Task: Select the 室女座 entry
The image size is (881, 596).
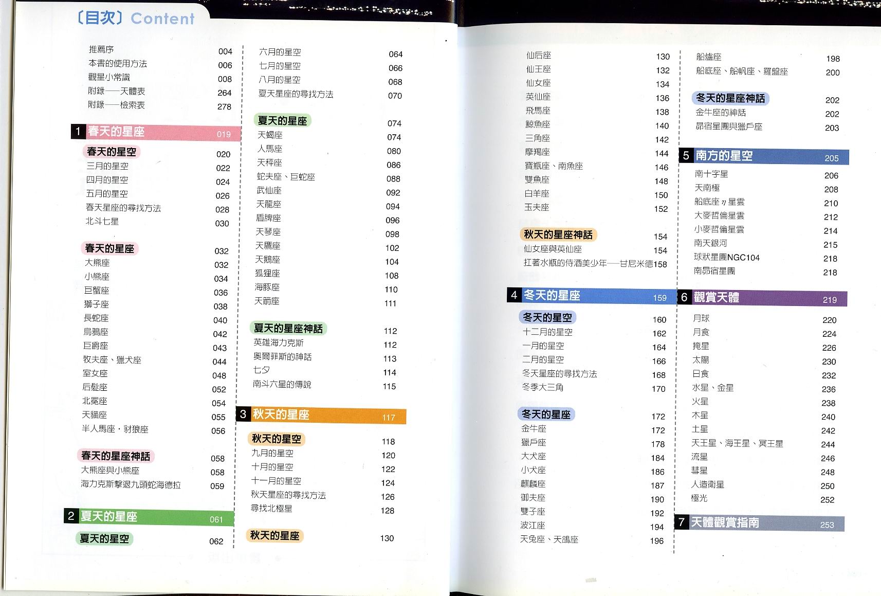Action: [x=95, y=373]
